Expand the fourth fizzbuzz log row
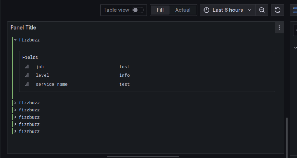 coord(16,117)
